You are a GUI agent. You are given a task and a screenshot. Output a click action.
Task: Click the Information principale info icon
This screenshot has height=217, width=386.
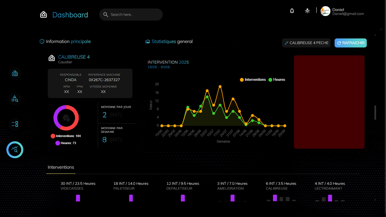pos(42,42)
